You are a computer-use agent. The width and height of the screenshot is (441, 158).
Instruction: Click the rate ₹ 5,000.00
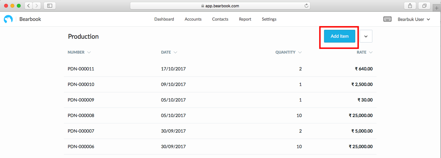pos(362,131)
